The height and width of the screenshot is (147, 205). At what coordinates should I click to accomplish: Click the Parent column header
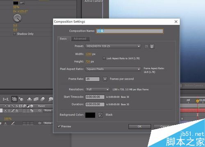coord(41,106)
